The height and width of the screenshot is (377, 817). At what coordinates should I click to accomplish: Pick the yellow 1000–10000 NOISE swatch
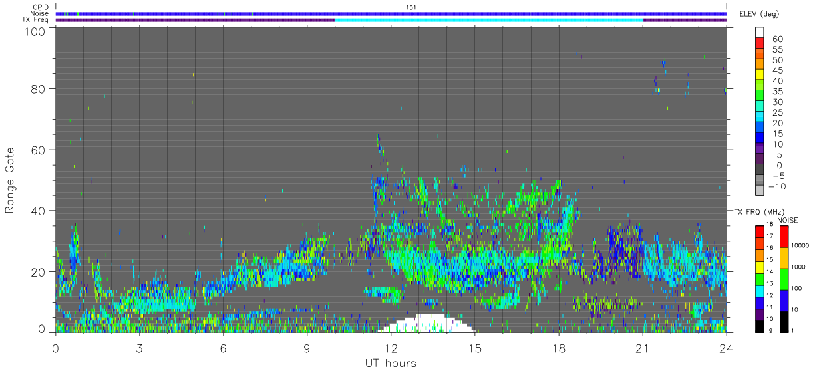click(784, 257)
